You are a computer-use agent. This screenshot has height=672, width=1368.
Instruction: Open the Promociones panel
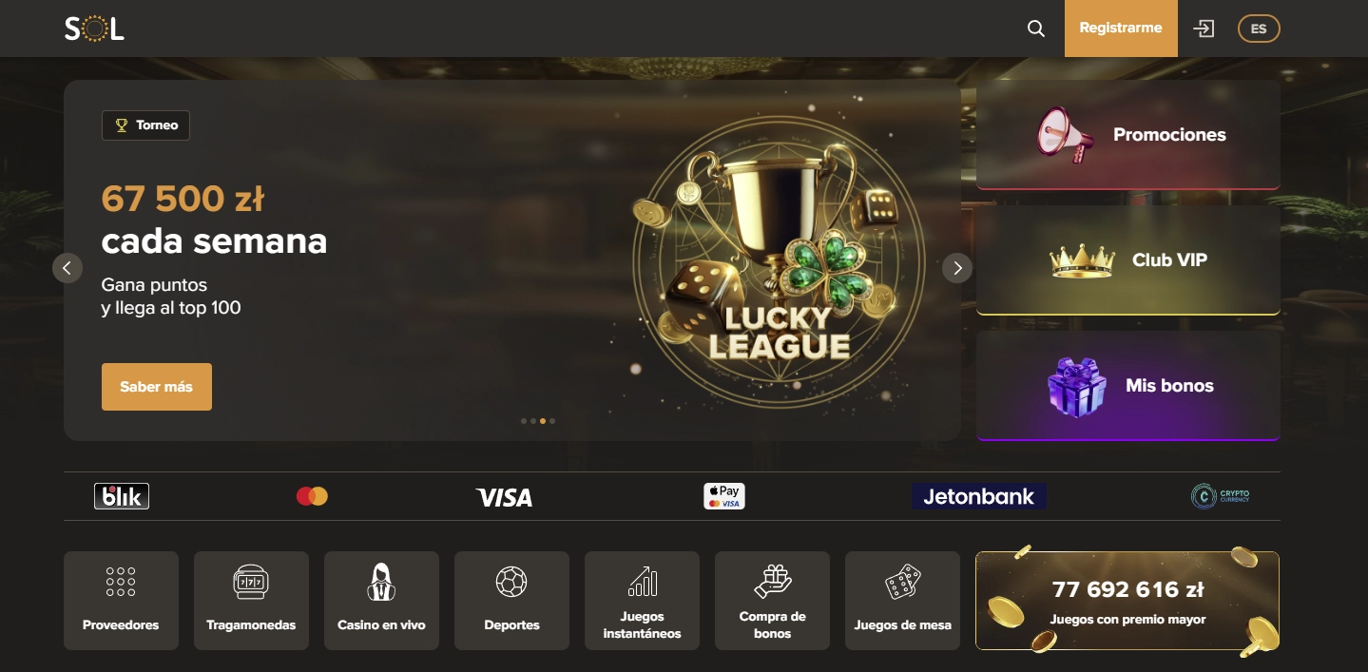[1128, 135]
